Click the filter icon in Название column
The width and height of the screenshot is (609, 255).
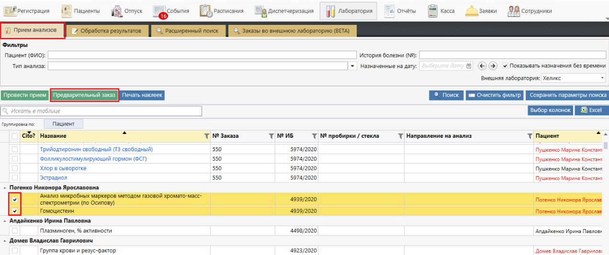[207, 136]
